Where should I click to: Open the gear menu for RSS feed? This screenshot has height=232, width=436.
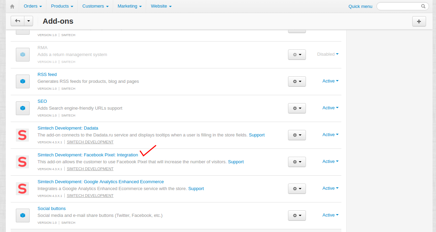tap(297, 81)
